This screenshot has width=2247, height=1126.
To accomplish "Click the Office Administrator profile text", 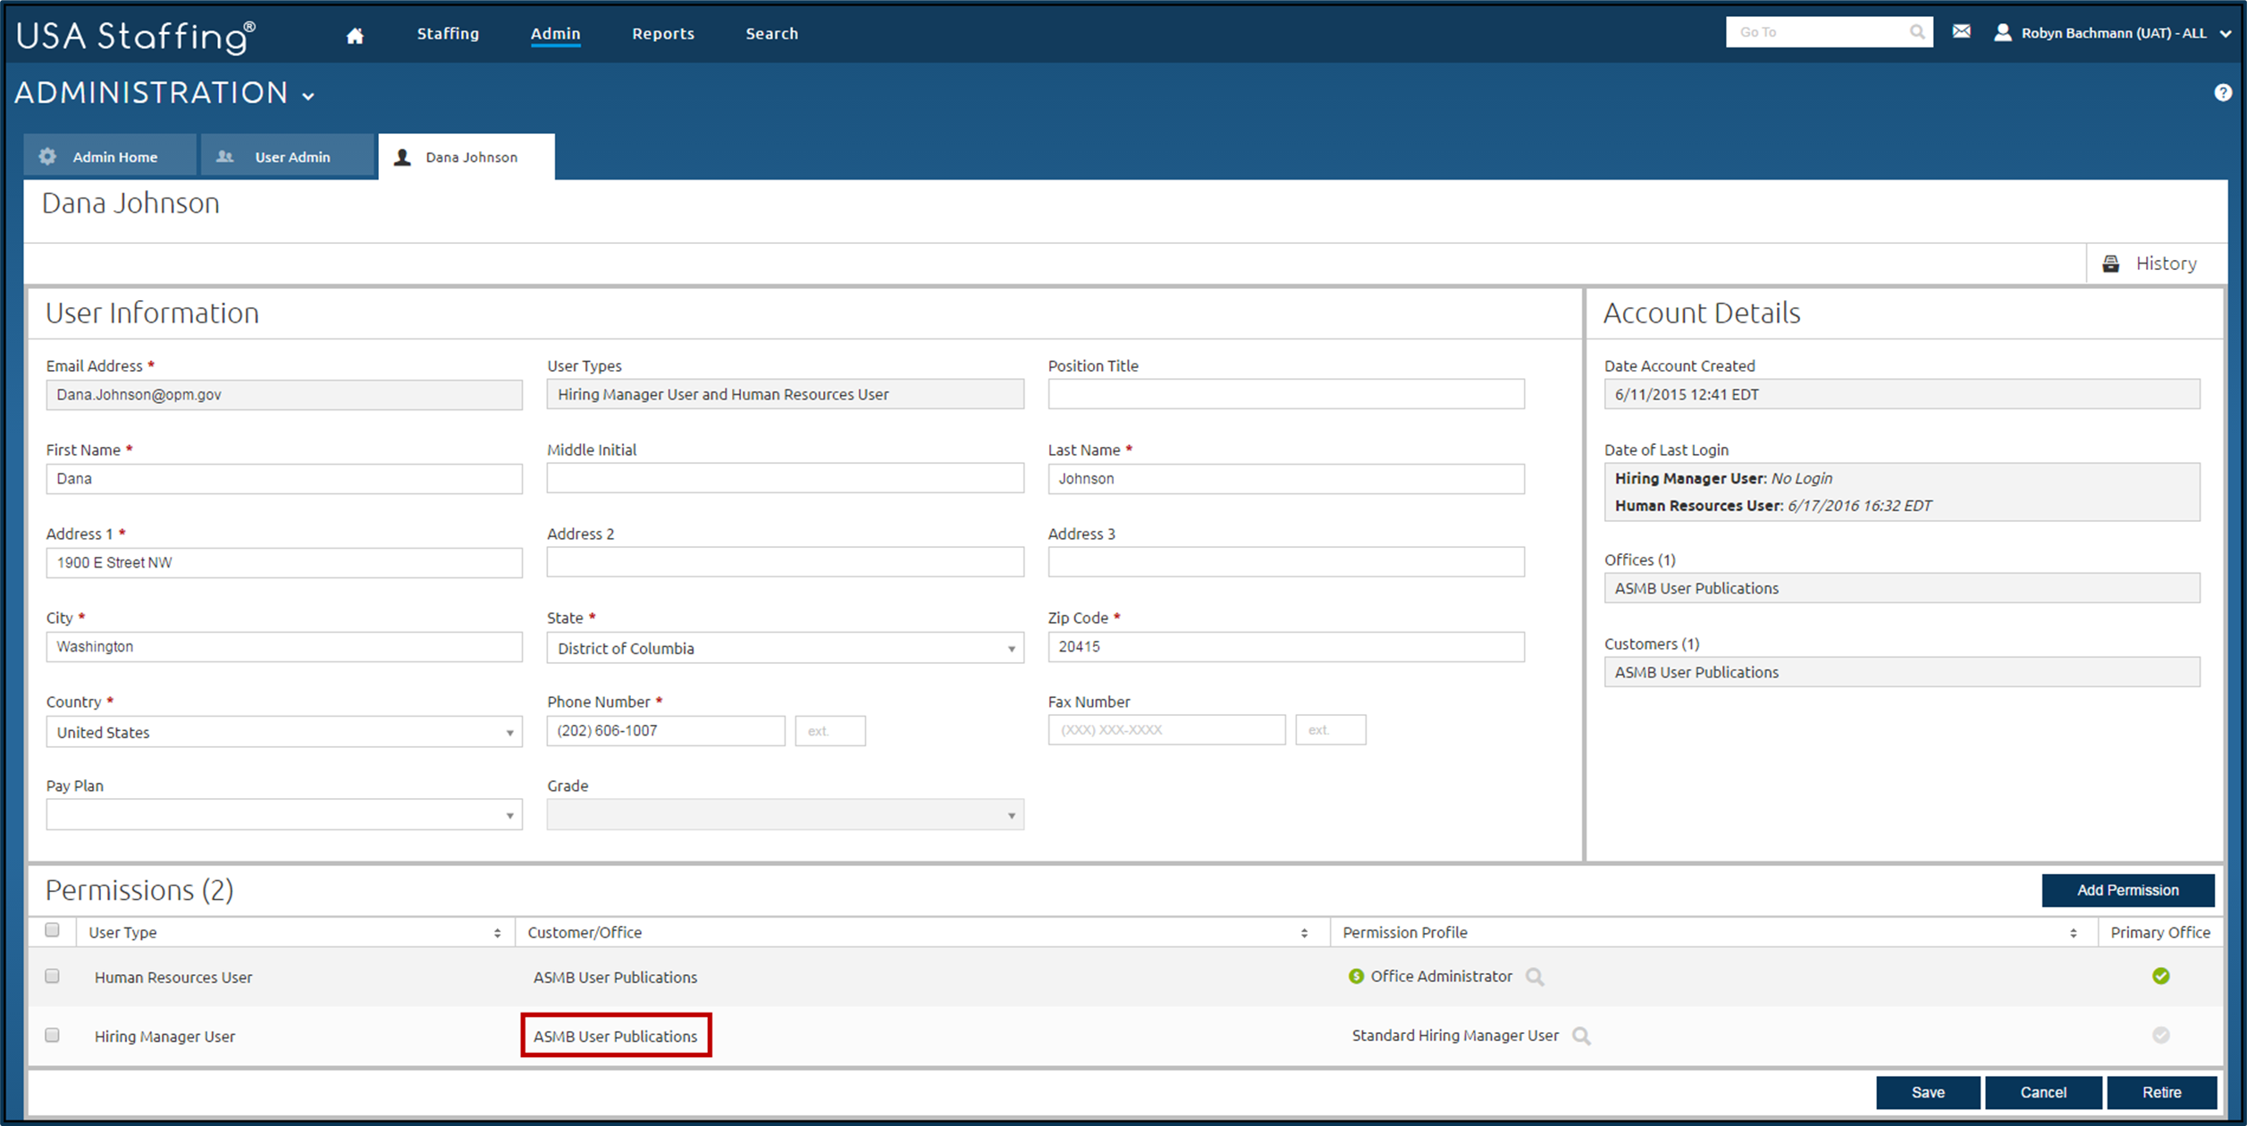I will pyautogui.click(x=1441, y=976).
